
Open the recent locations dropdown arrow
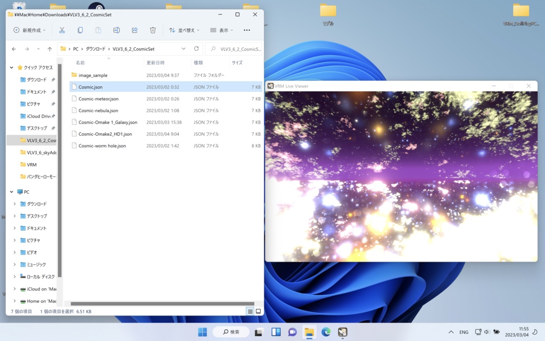[x=38, y=49]
